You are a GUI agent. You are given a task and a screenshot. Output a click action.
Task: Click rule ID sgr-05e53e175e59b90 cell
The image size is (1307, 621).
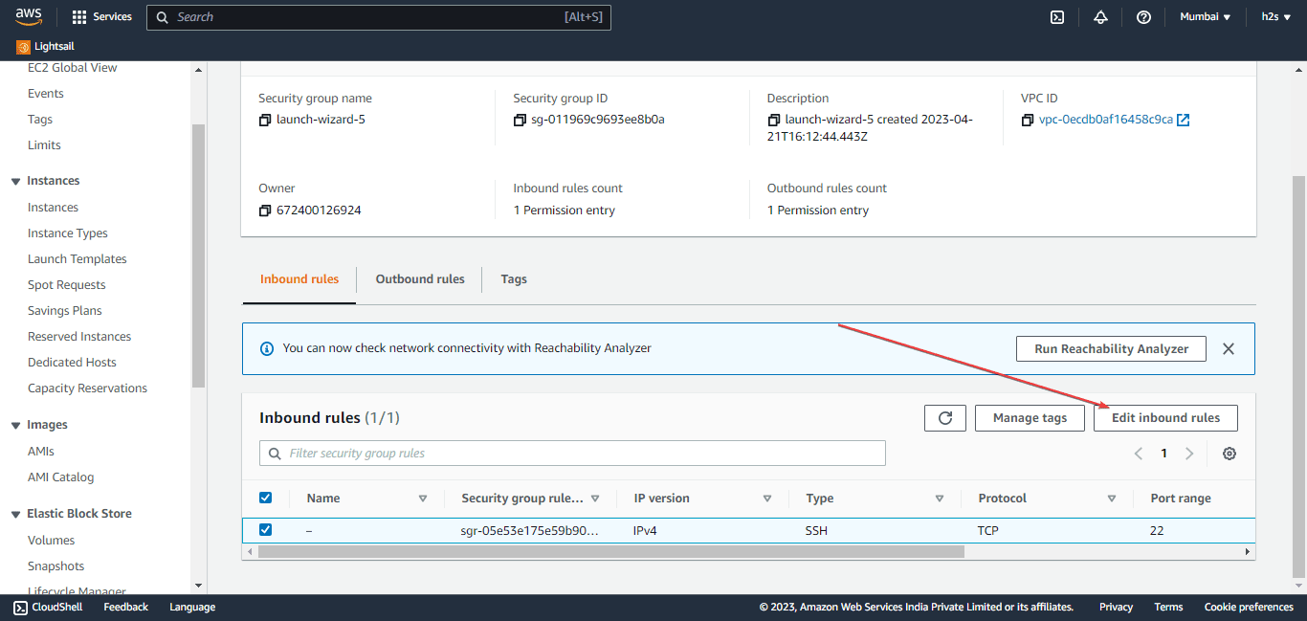coord(529,530)
